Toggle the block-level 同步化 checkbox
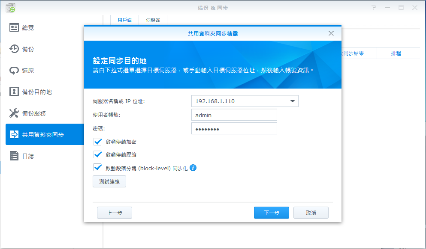 [98, 167]
